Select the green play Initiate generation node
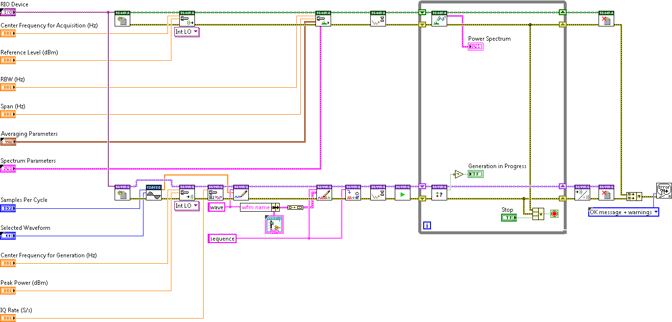 point(402,193)
